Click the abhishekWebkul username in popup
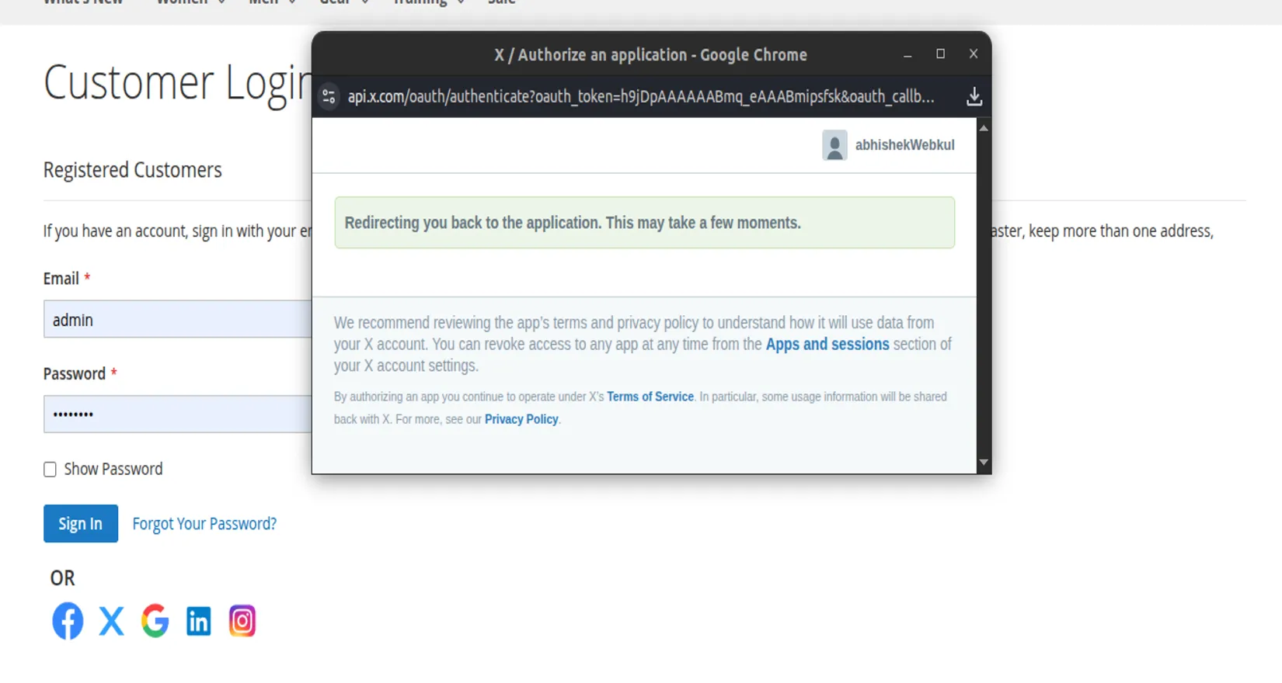The width and height of the screenshot is (1282, 683). pyautogui.click(x=904, y=145)
